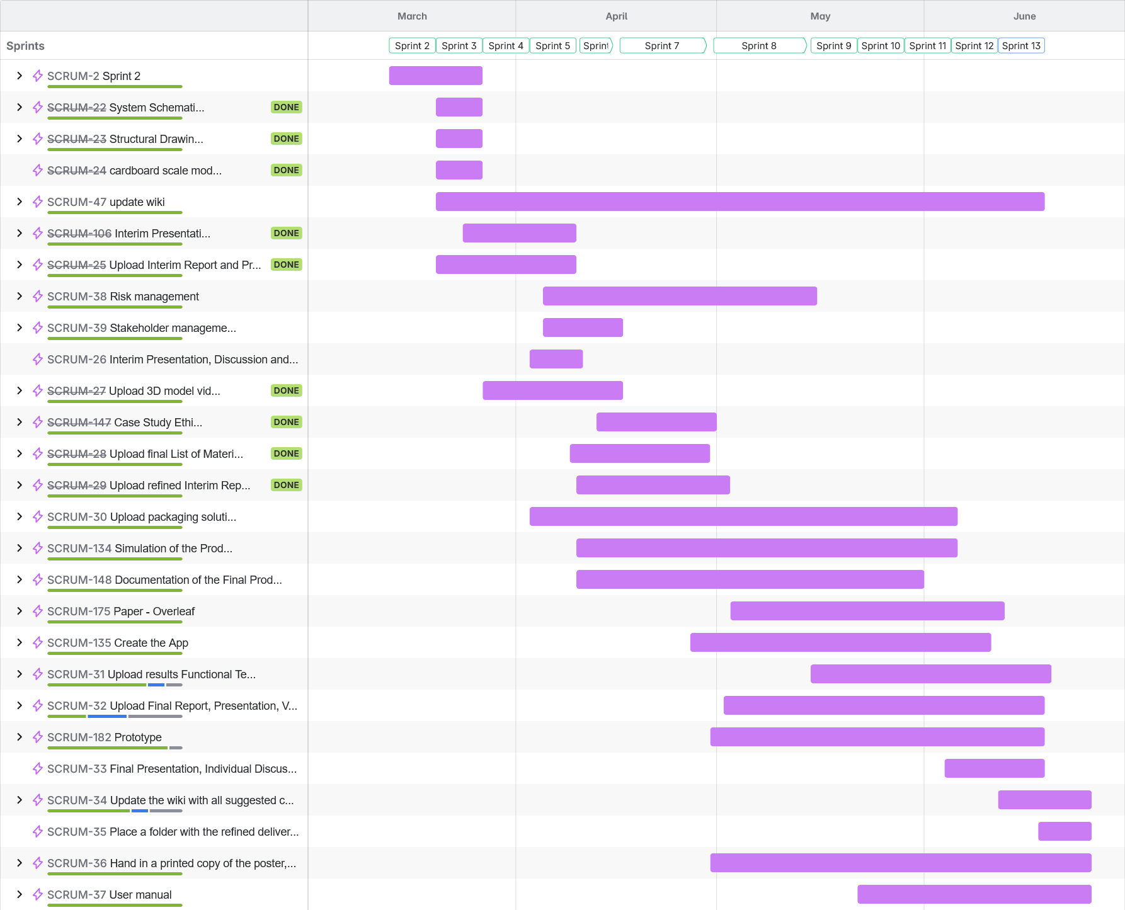
Task: Open the SCRUM-30 Upload packaging solution epic
Action: 142,516
